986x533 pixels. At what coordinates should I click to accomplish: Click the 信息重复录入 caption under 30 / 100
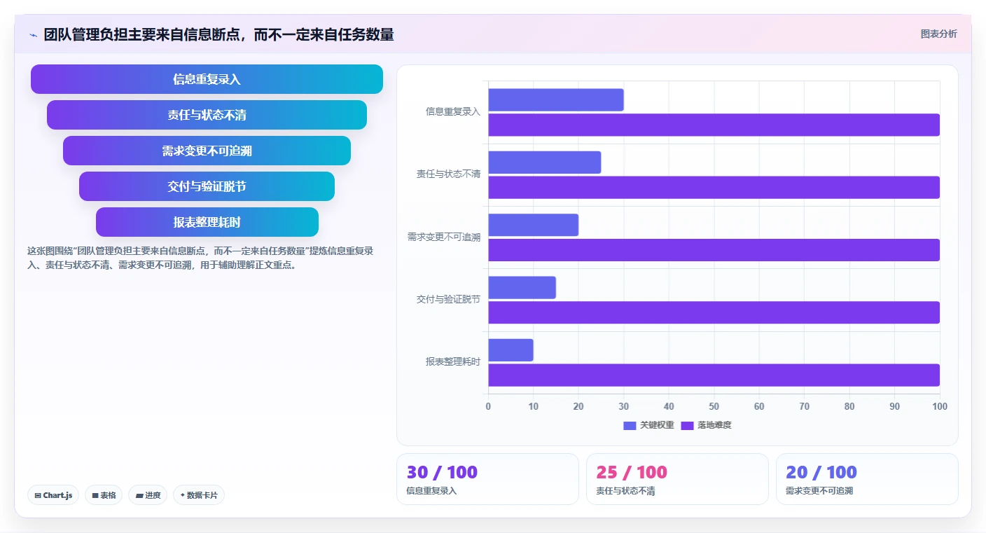[431, 491]
